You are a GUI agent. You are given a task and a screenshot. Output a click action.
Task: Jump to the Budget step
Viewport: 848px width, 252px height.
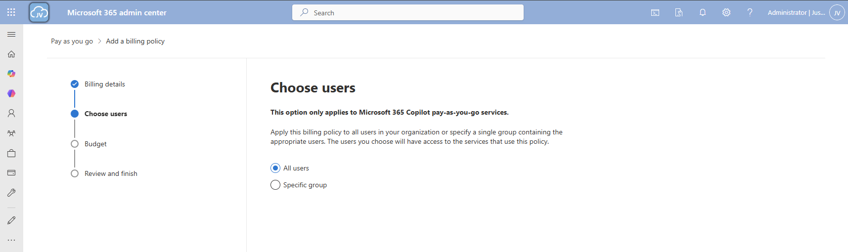pos(95,144)
